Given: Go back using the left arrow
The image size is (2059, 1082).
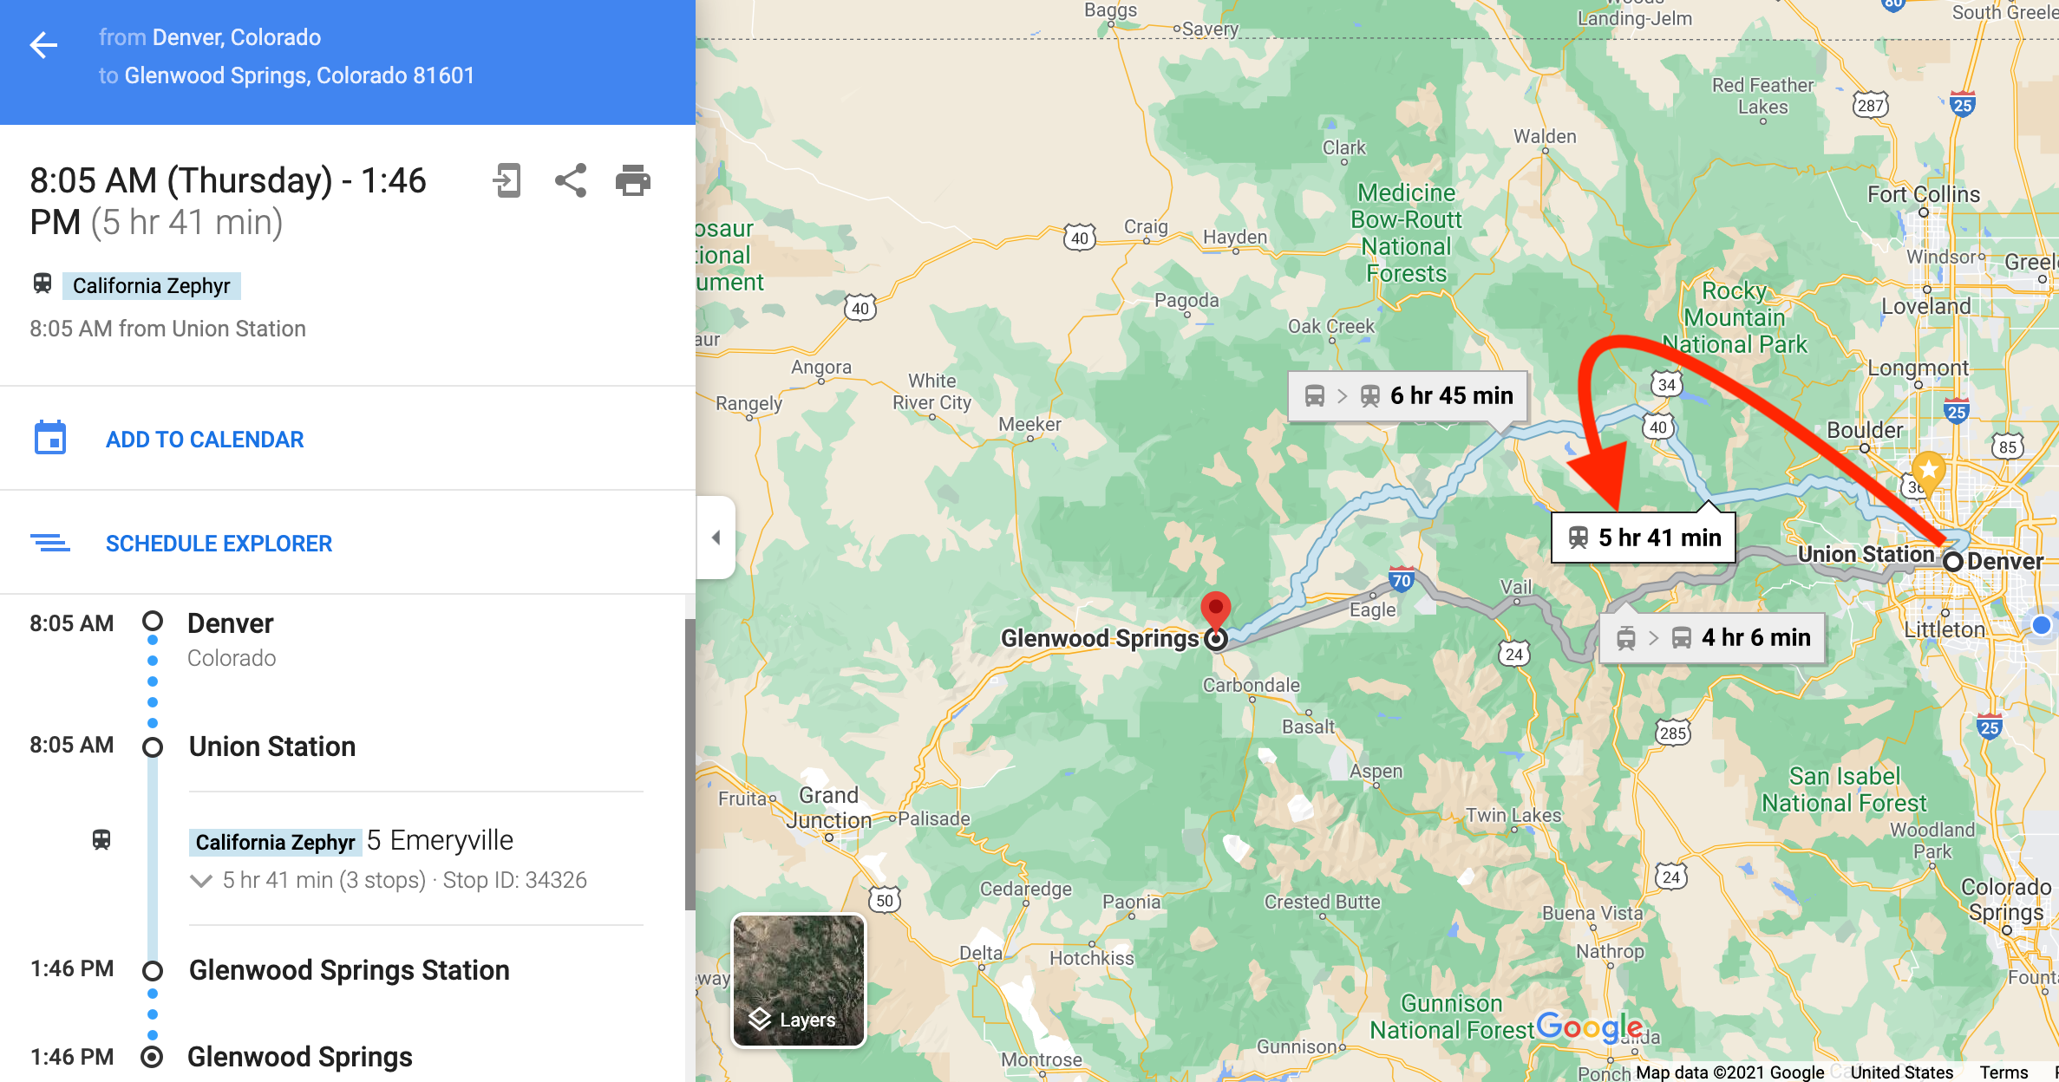Looking at the screenshot, I should (x=43, y=45).
